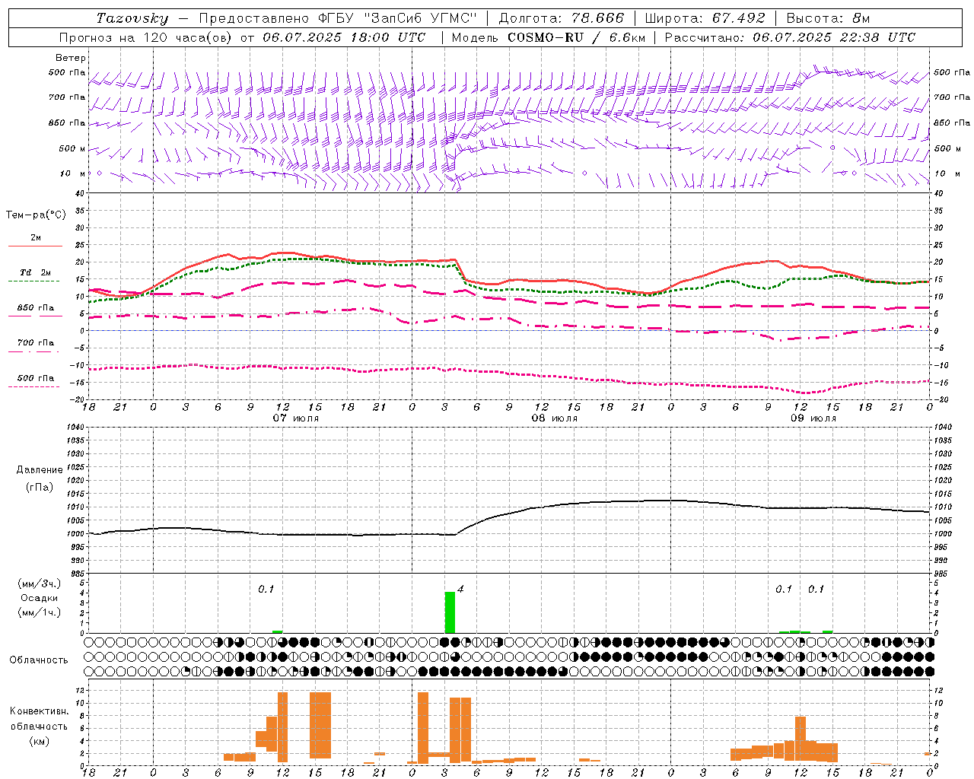Select the text Предоставлено ФГБУ "ЗапСиб УГМС"

pos(337,18)
